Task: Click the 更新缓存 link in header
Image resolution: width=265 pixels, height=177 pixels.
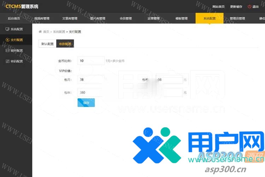Action: tap(236, 7)
